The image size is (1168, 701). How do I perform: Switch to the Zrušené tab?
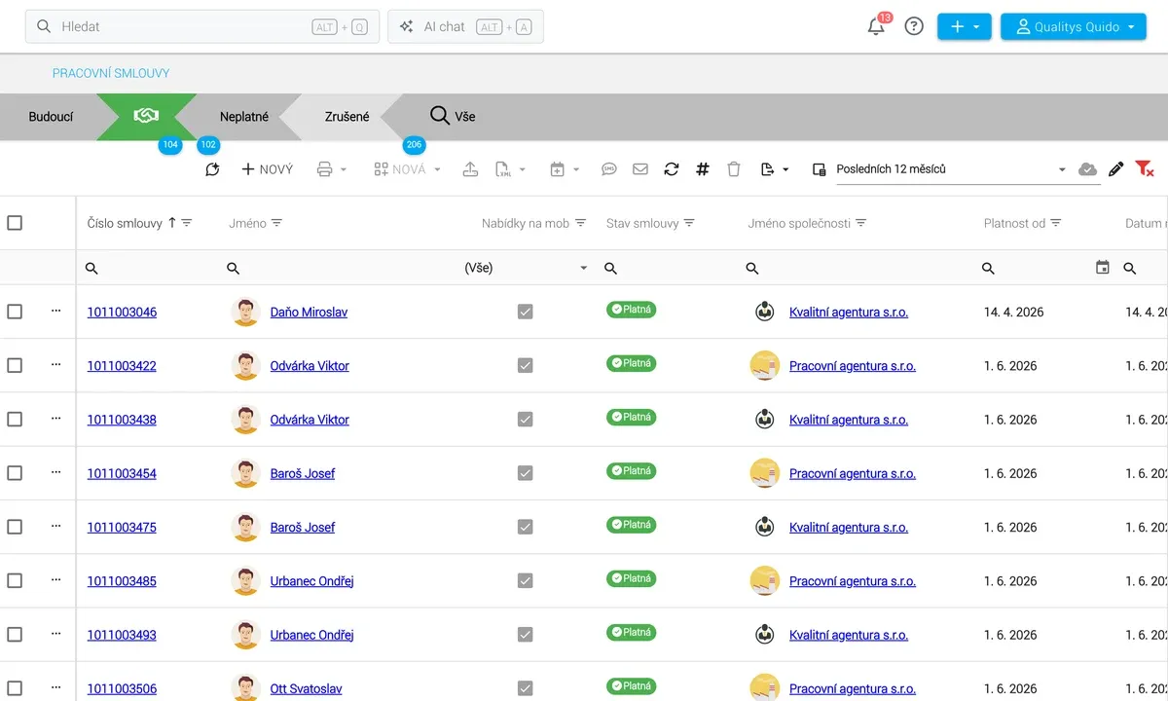pyautogui.click(x=347, y=117)
